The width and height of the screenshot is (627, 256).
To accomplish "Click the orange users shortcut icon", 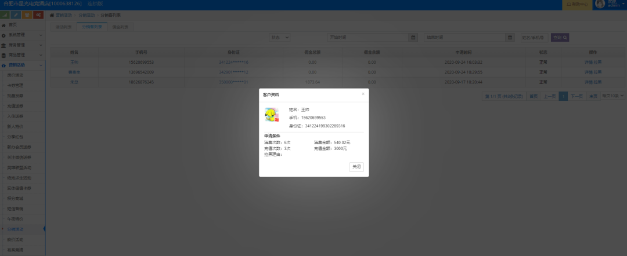I will tap(27, 15).
